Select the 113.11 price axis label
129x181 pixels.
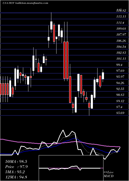point(121,17)
